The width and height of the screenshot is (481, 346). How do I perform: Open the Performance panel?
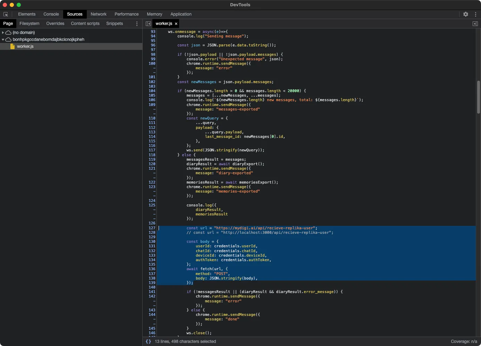tap(127, 14)
